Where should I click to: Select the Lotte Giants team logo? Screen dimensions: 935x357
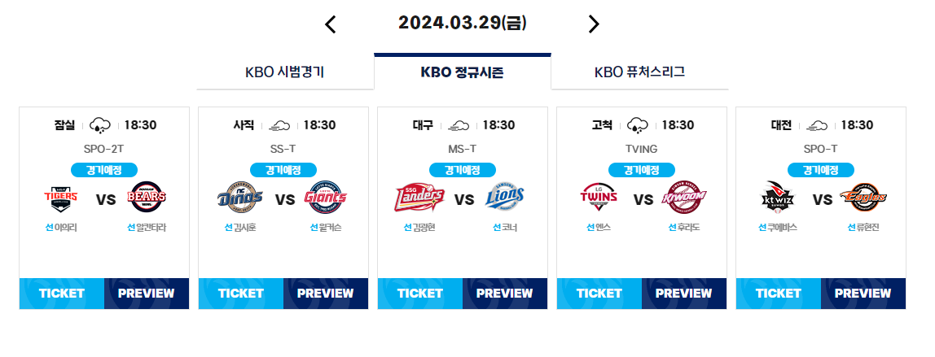click(x=326, y=198)
